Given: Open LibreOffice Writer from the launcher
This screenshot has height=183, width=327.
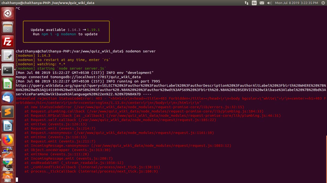Looking at the screenshot, I should (8, 126).
